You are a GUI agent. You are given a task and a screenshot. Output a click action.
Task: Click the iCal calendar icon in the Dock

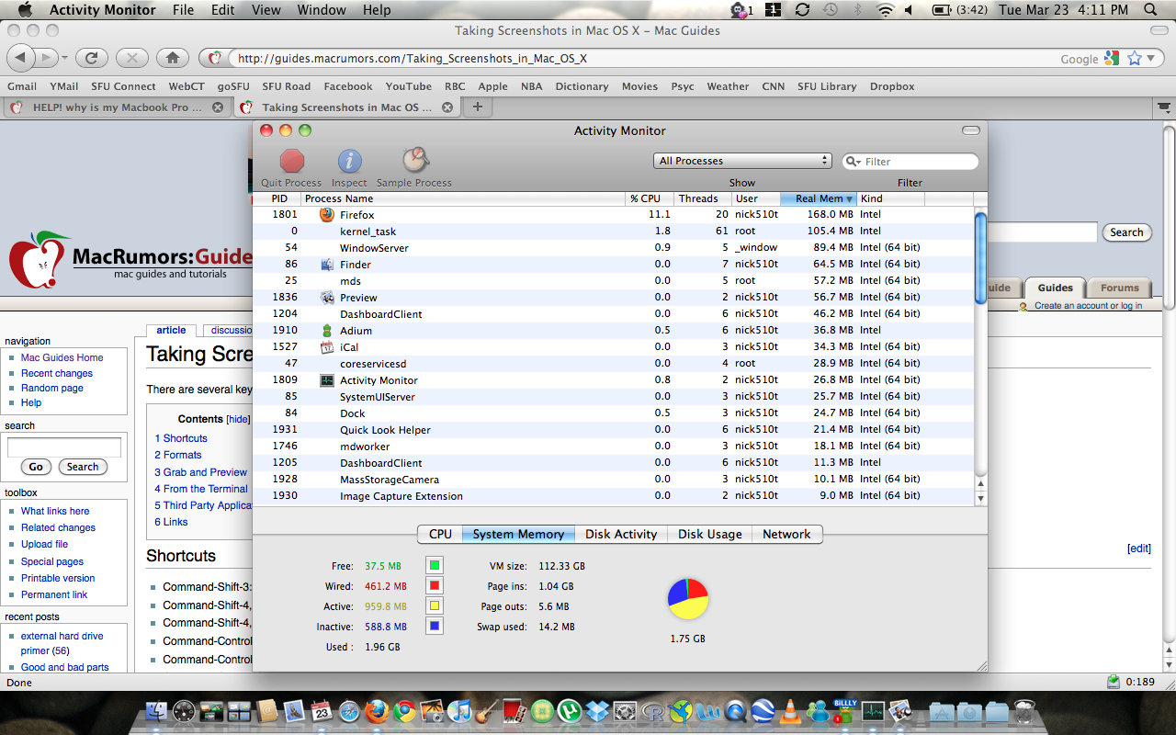point(322,711)
